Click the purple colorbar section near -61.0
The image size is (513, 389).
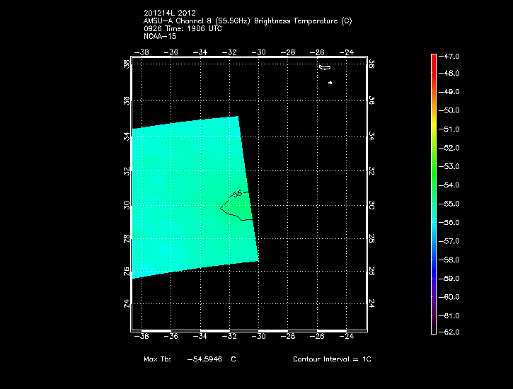(434, 315)
